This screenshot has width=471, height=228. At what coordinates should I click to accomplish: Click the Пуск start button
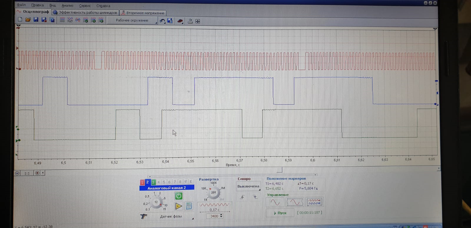click(280, 213)
